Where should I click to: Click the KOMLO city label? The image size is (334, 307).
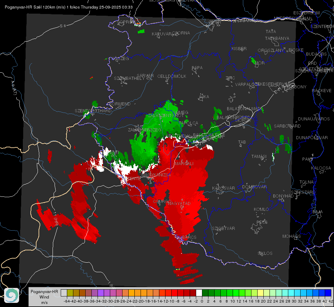[261, 209]
